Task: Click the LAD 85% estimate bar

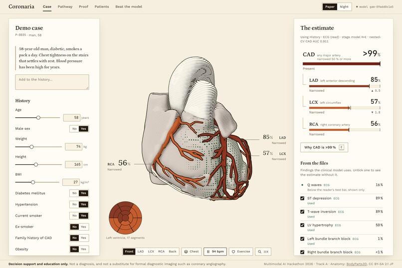Action: 345,86
